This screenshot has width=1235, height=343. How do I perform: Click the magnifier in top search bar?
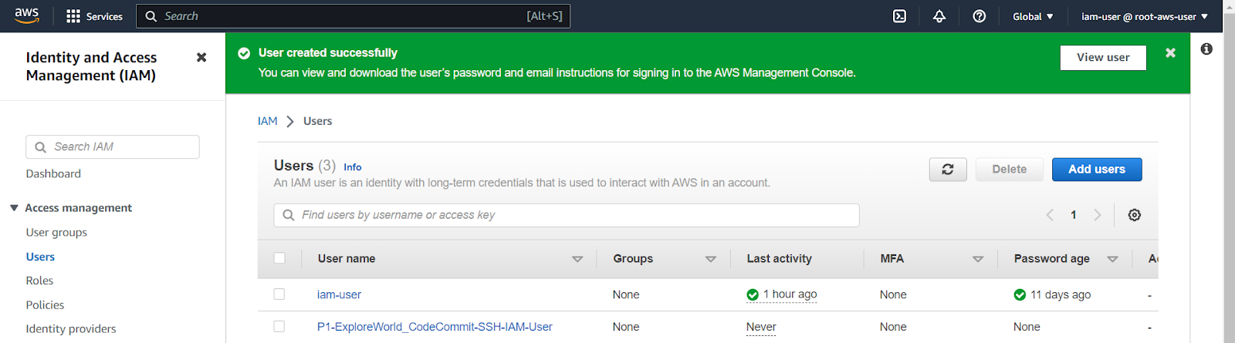(x=151, y=16)
